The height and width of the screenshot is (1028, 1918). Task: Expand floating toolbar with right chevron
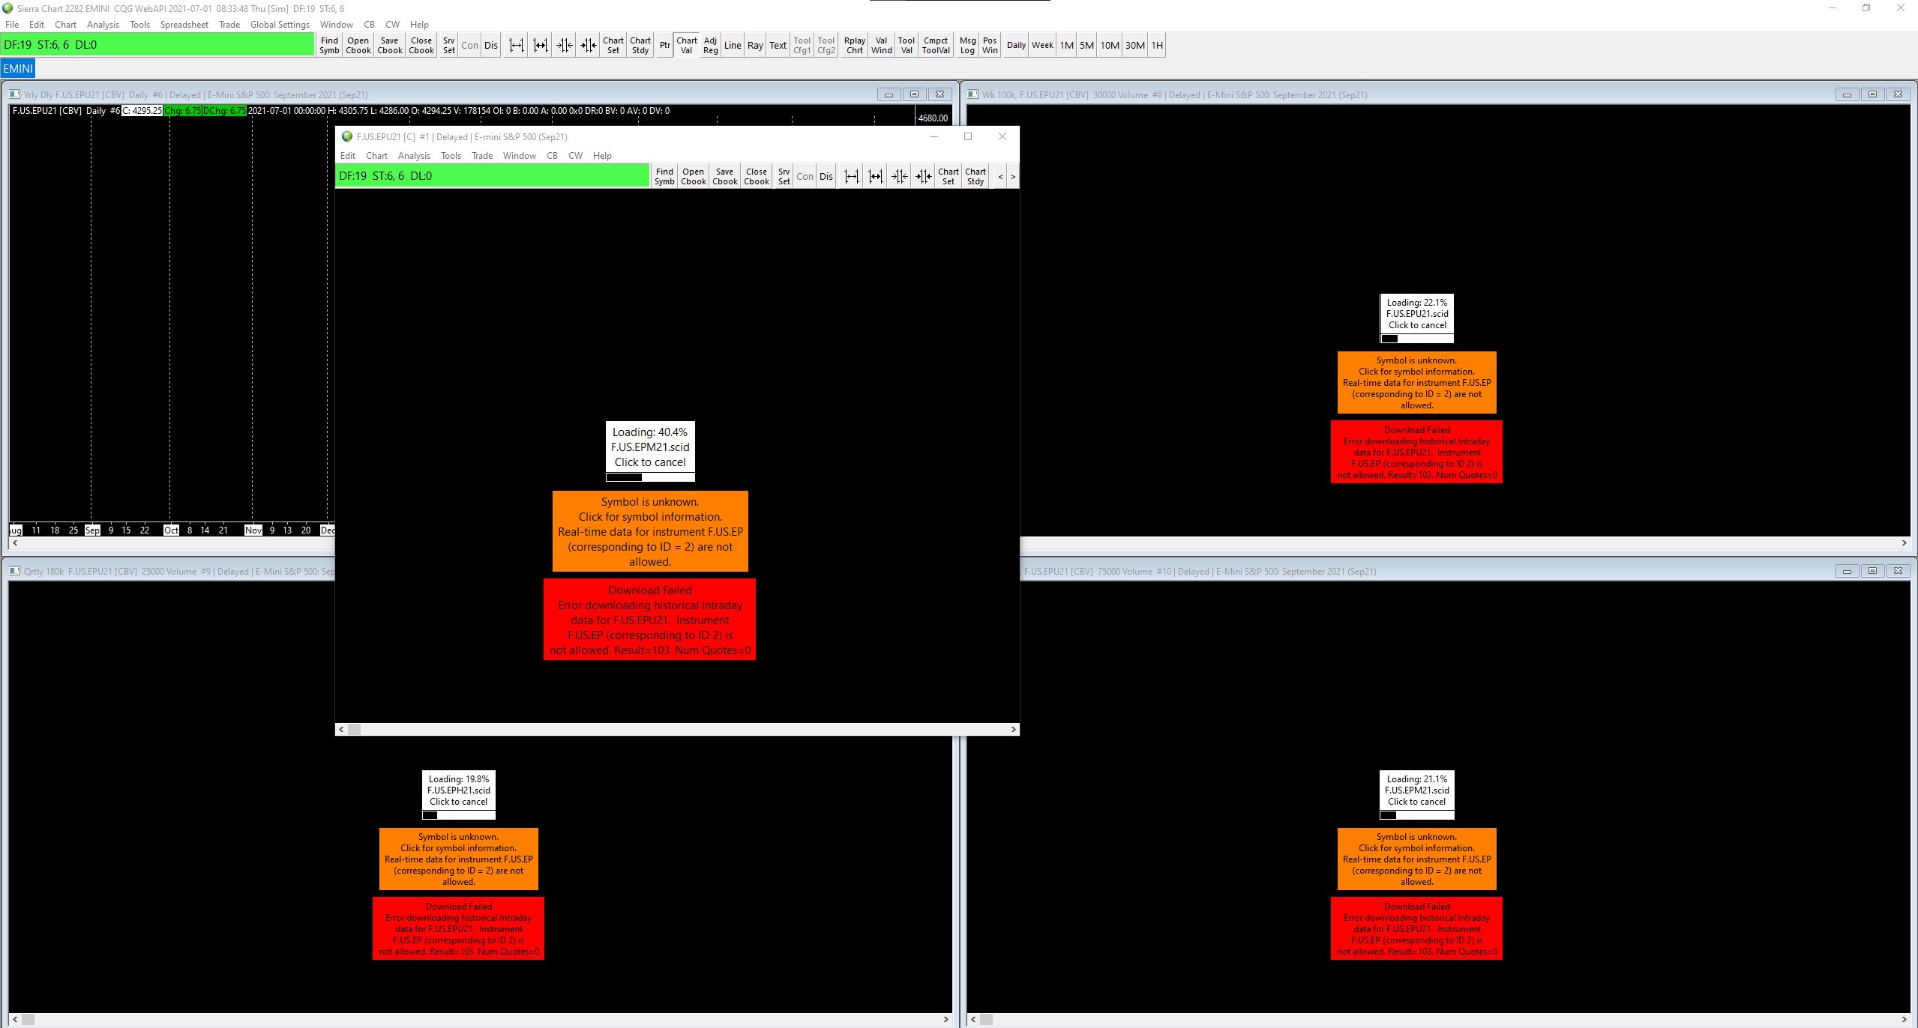[x=1012, y=177]
